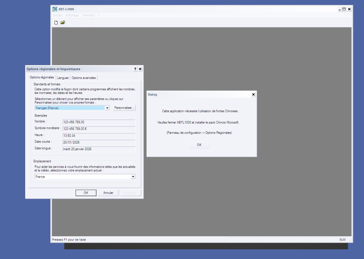Image resolution: width=364 pixels, height=259 pixels.
Task: Click the question mark help button in regional options
Action: pos(135,69)
